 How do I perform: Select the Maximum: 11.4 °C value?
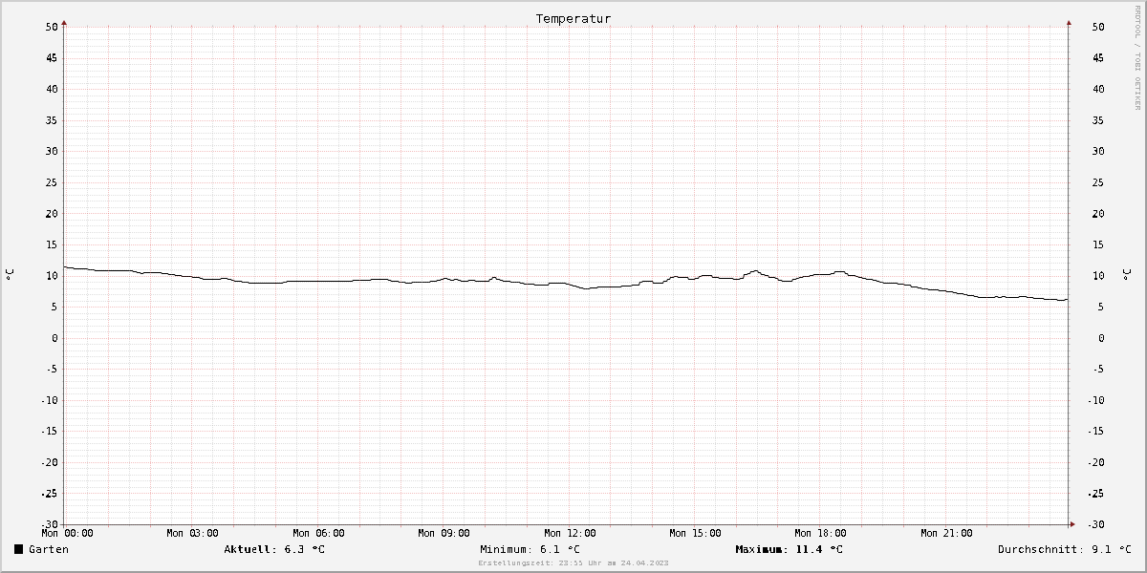coord(790,549)
